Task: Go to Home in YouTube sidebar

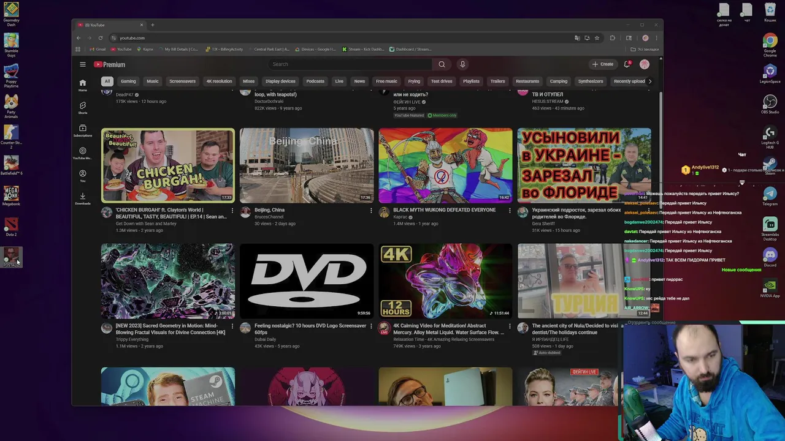Action: pos(82,85)
